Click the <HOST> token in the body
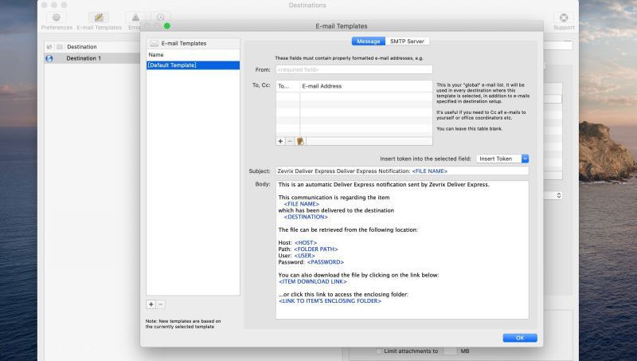Viewport: 637px width, 361px height. 306,242
